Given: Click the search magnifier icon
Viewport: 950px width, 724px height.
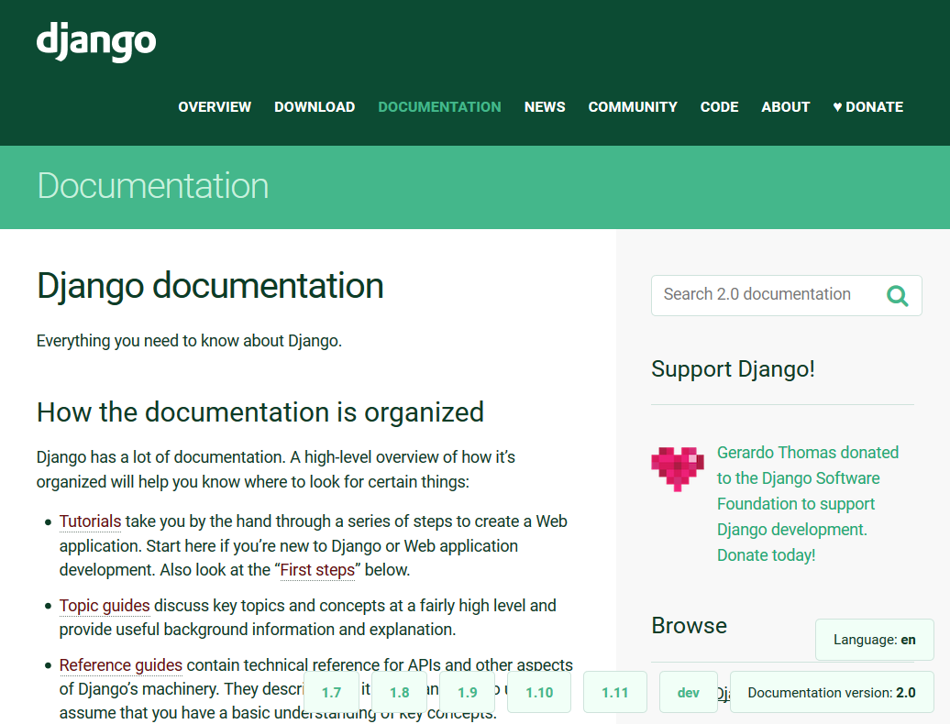Looking at the screenshot, I should (x=898, y=295).
